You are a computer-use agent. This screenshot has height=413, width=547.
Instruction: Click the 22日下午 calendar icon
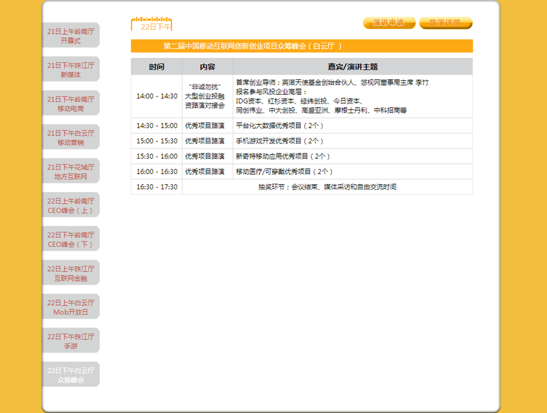point(151,23)
